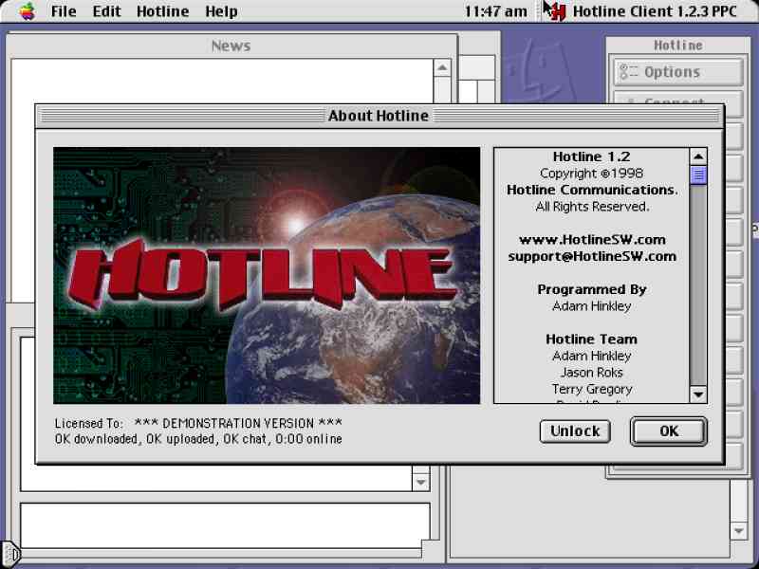Click OK to dismiss About Hotline
This screenshot has height=569, width=759.
point(669,431)
